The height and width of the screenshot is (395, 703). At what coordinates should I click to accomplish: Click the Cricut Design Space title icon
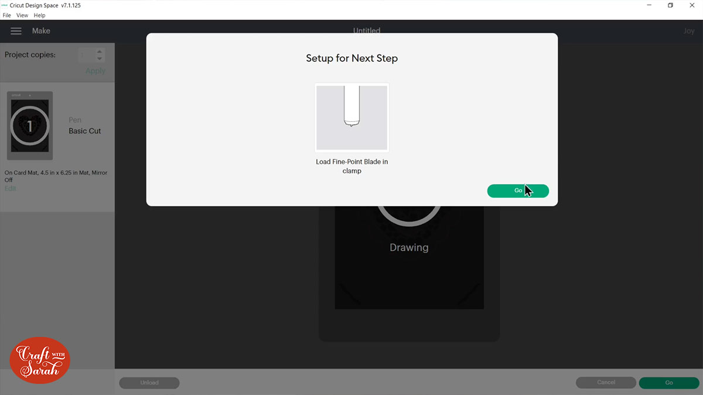(x=5, y=5)
